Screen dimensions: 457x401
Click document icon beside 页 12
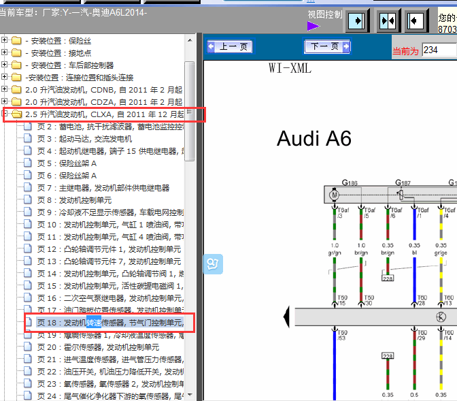pos(28,248)
